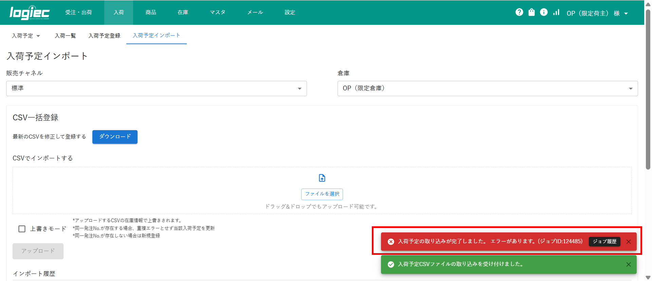Open the OP（限定荷主）user menu

click(597, 13)
